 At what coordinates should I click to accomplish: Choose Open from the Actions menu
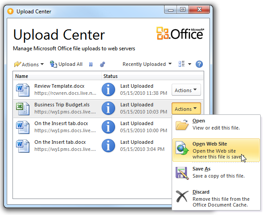point(216,125)
